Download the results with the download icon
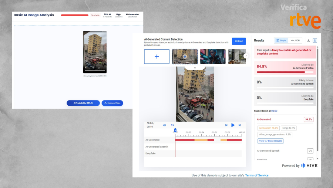Screen dimensions: 333x188 click(x=308, y=40)
